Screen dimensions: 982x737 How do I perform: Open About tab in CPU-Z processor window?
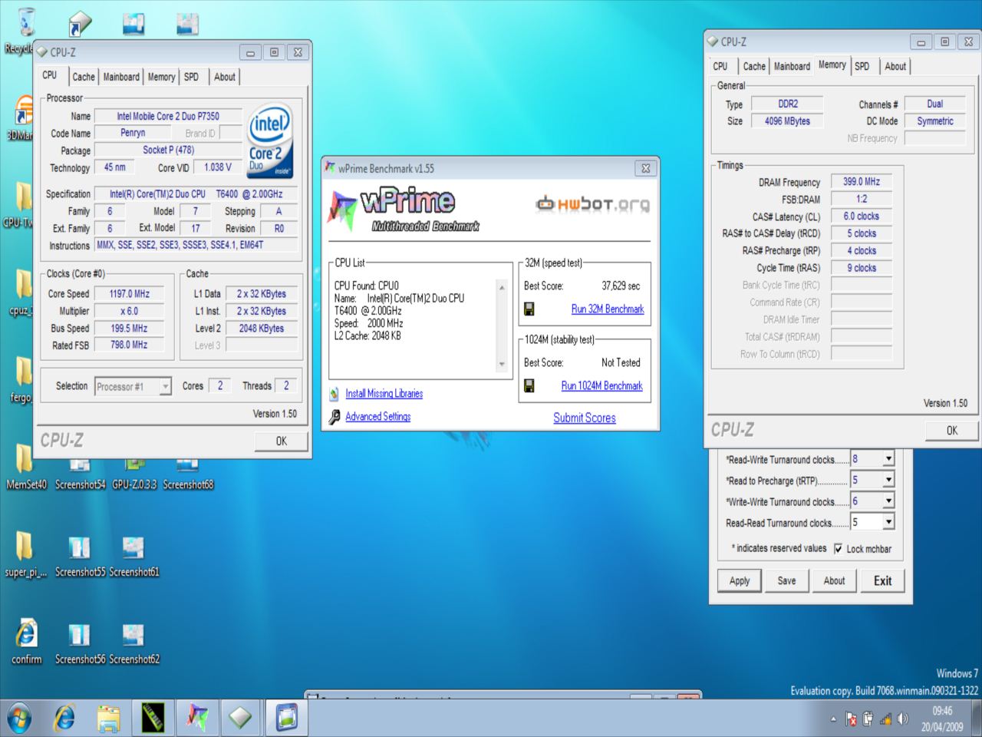click(225, 77)
